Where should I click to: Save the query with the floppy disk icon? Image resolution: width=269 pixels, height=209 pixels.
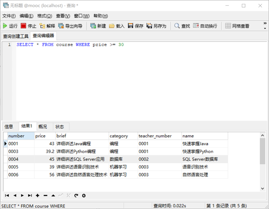[x=135, y=26]
